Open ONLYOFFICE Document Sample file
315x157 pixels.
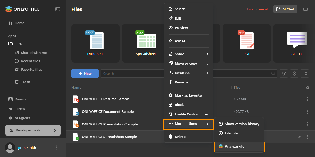(x=108, y=112)
